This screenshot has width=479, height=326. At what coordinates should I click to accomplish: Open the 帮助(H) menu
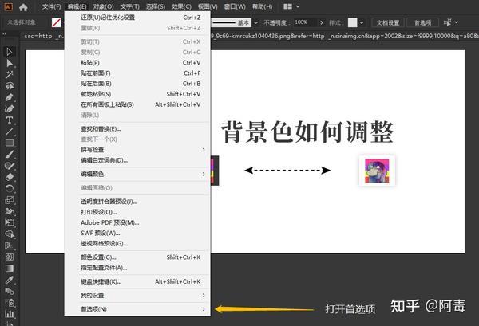pos(262,6)
